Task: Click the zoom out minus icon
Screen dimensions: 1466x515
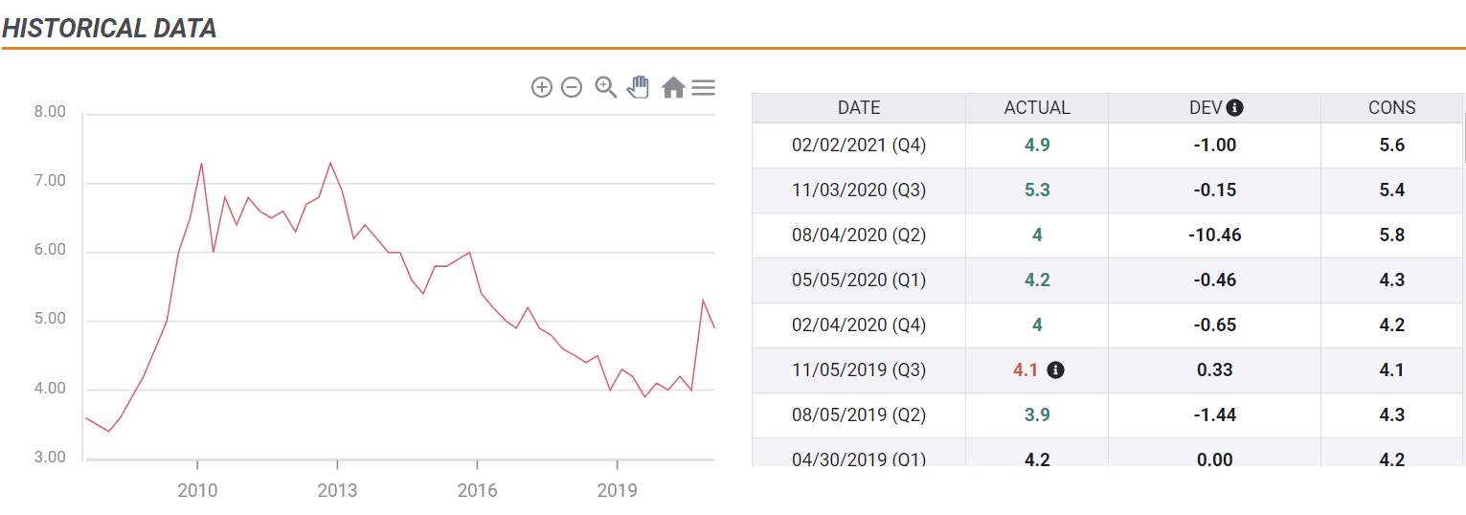Action: click(x=572, y=88)
